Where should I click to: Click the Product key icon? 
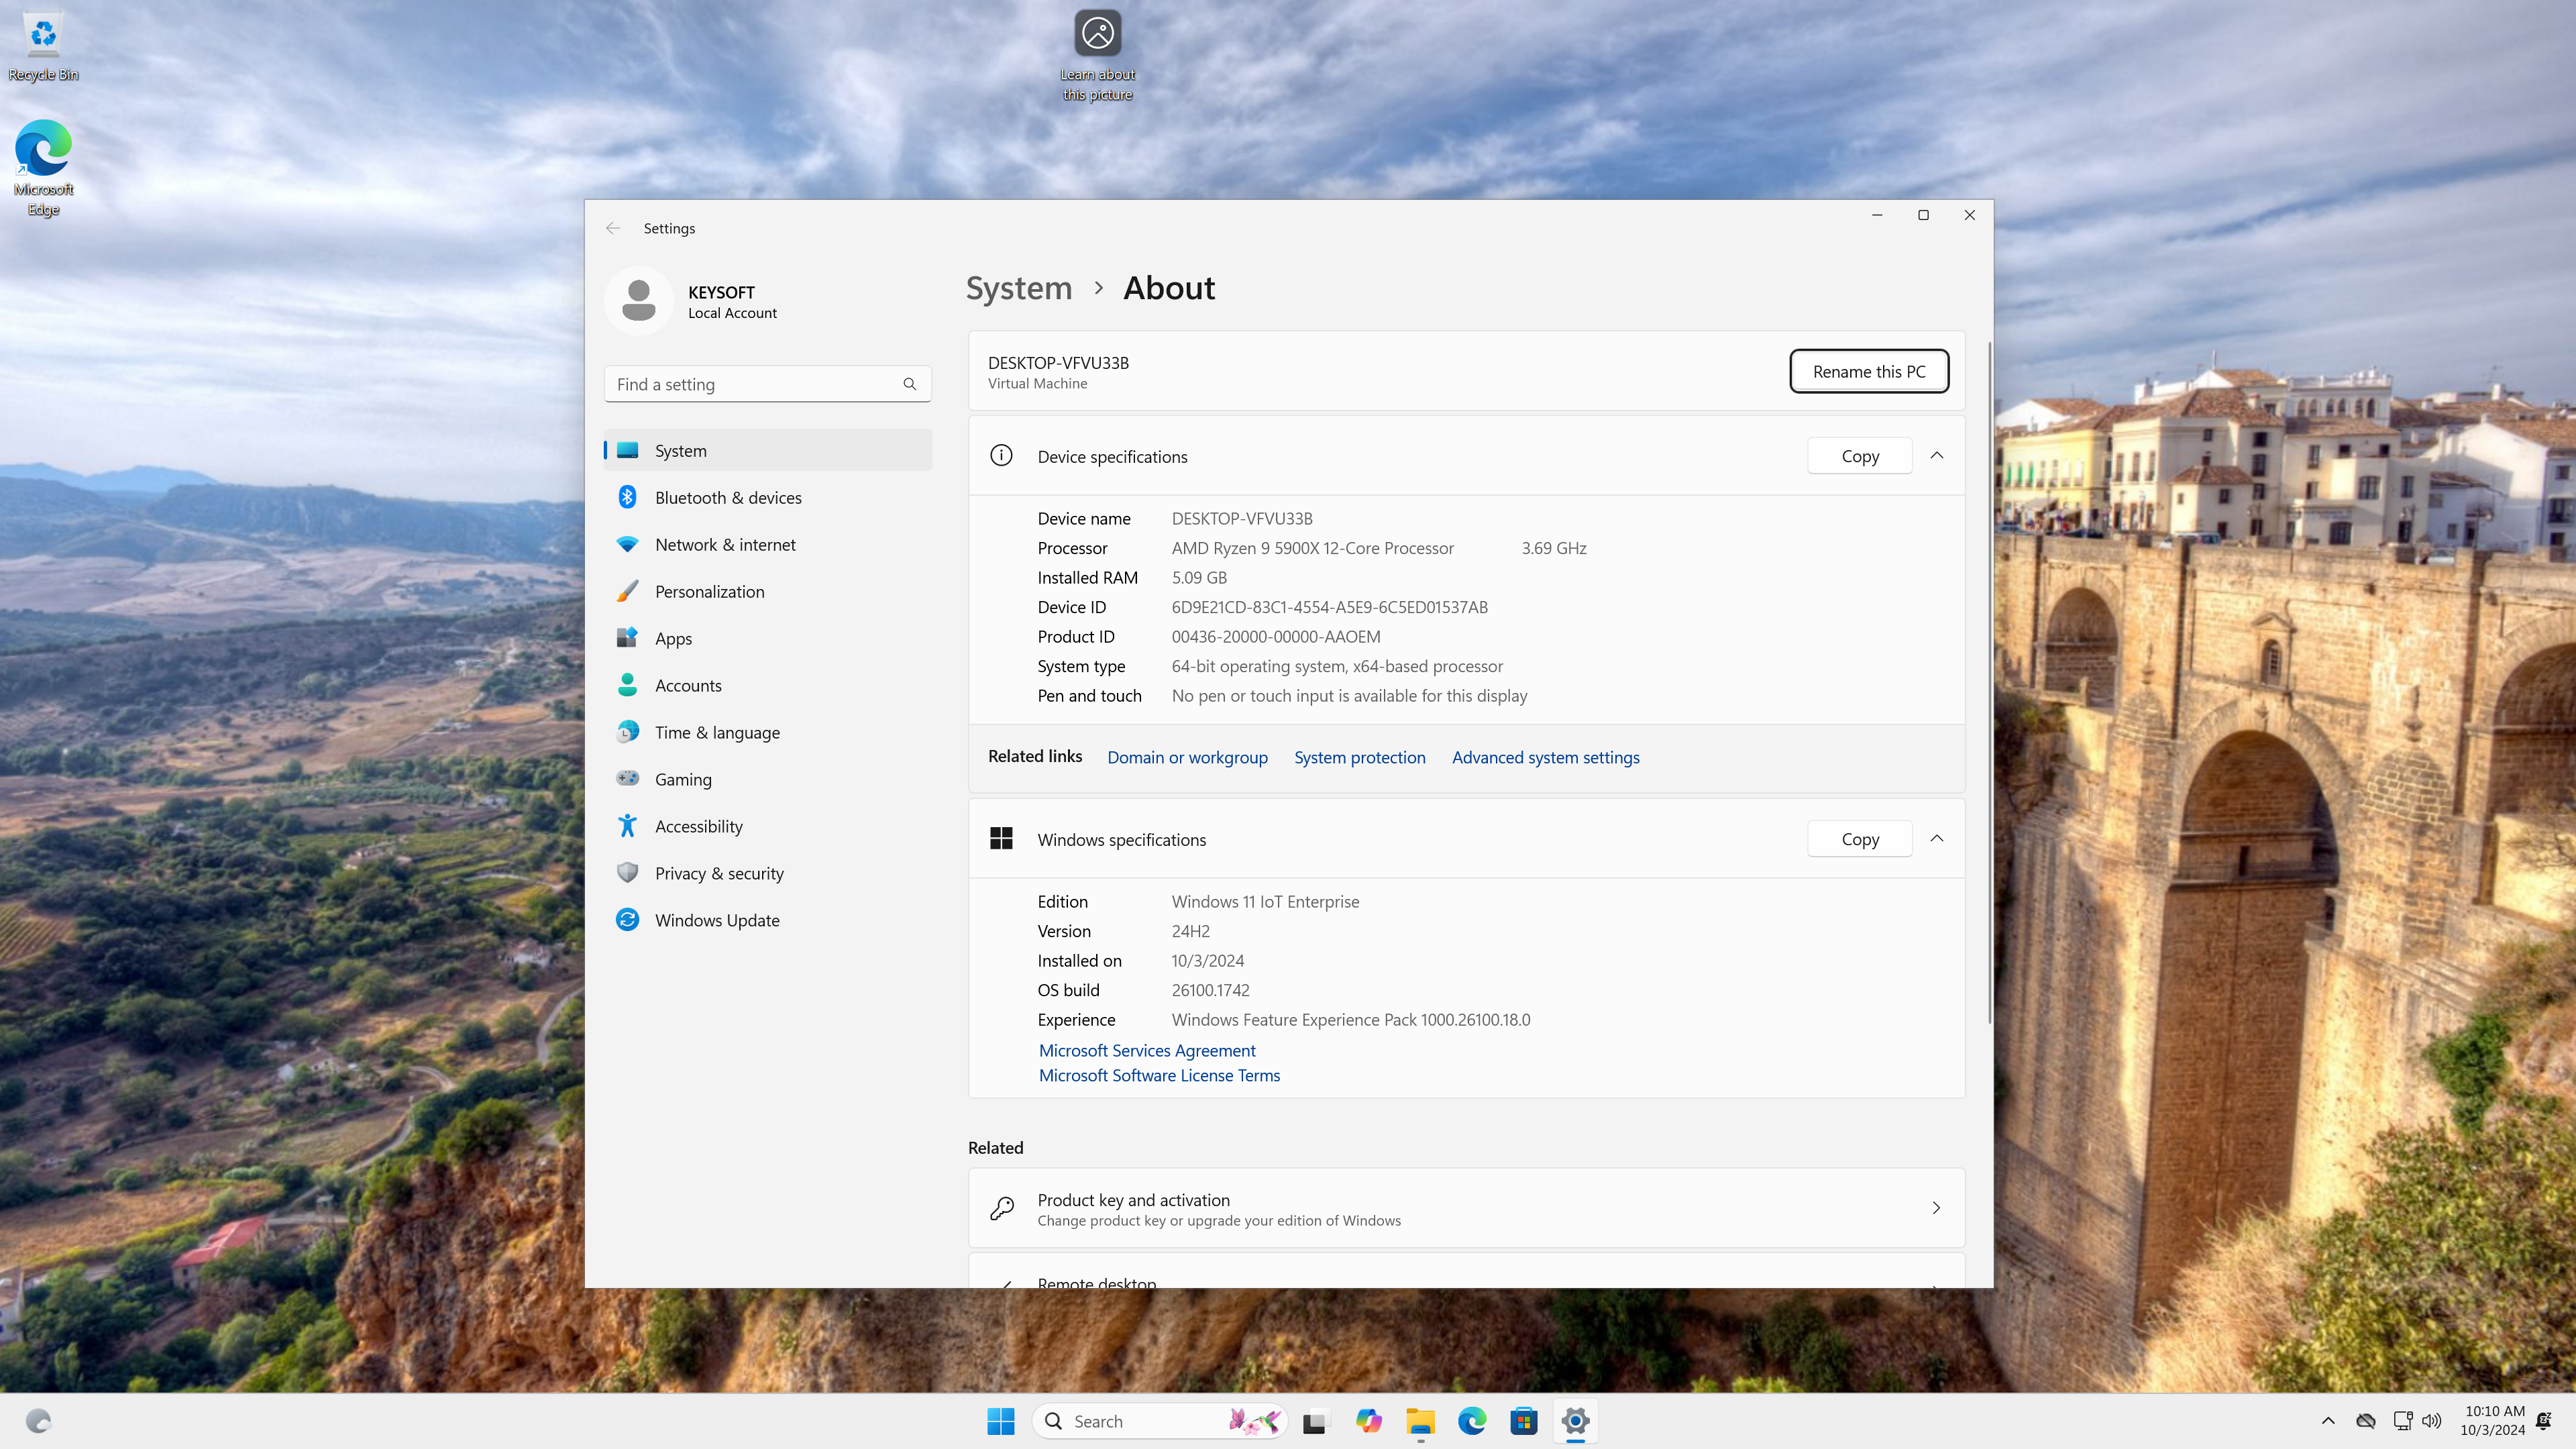1001,1208
